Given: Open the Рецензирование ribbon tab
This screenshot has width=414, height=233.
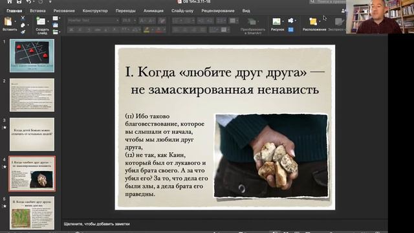Looking at the screenshot, I should tap(218, 11).
